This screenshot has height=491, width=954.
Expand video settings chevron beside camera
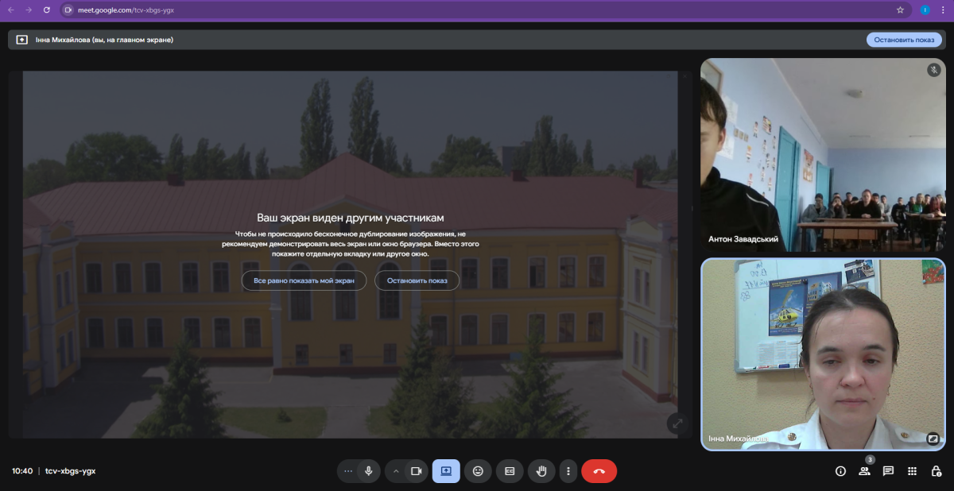pyautogui.click(x=395, y=471)
